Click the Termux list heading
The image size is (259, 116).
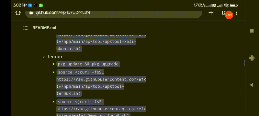(x=55, y=57)
